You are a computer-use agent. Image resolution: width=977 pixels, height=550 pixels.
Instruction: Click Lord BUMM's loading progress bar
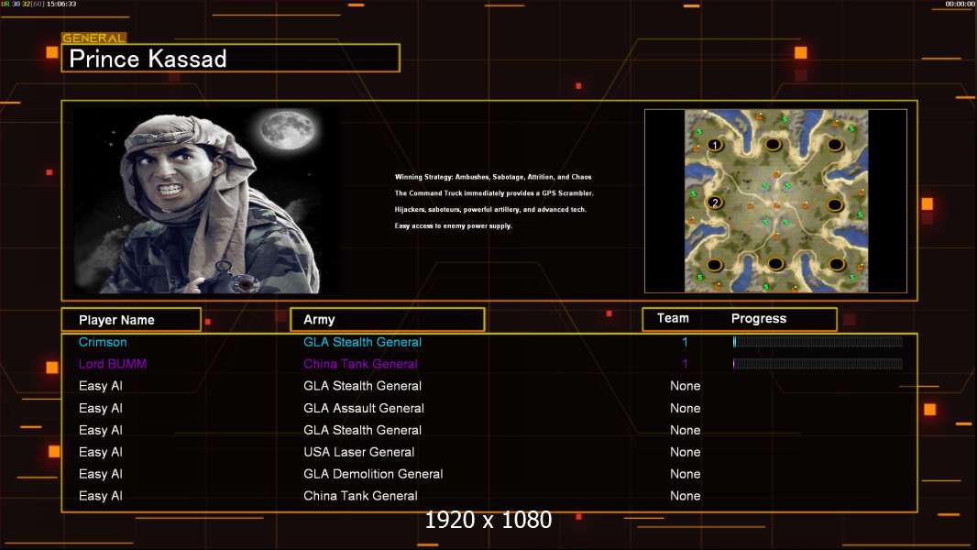(x=818, y=364)
